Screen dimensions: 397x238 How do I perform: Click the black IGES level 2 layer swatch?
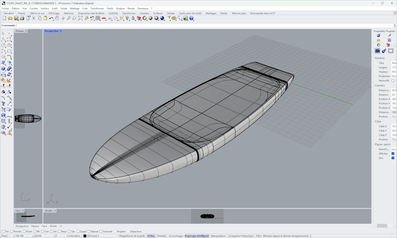[85, 236]
